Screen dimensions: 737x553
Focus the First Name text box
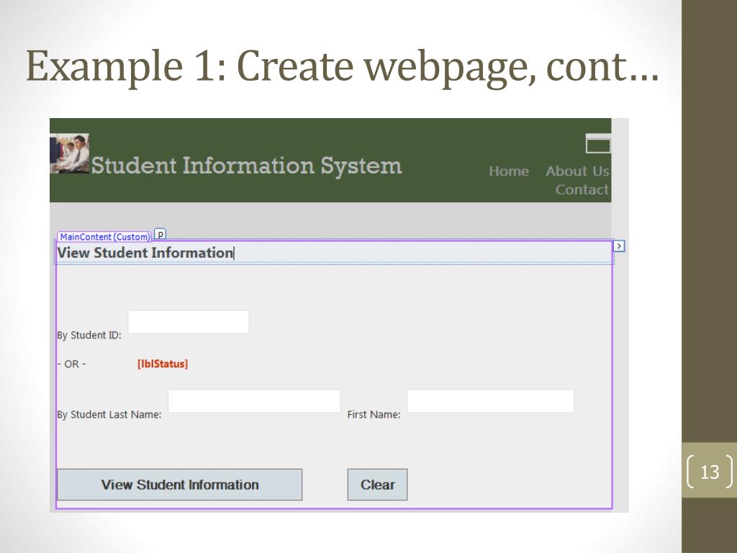click(490, 401)
